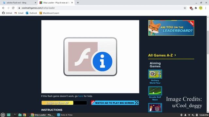
Task: Launch Chrome from the taskbar launcher
Action: point(24,115)
